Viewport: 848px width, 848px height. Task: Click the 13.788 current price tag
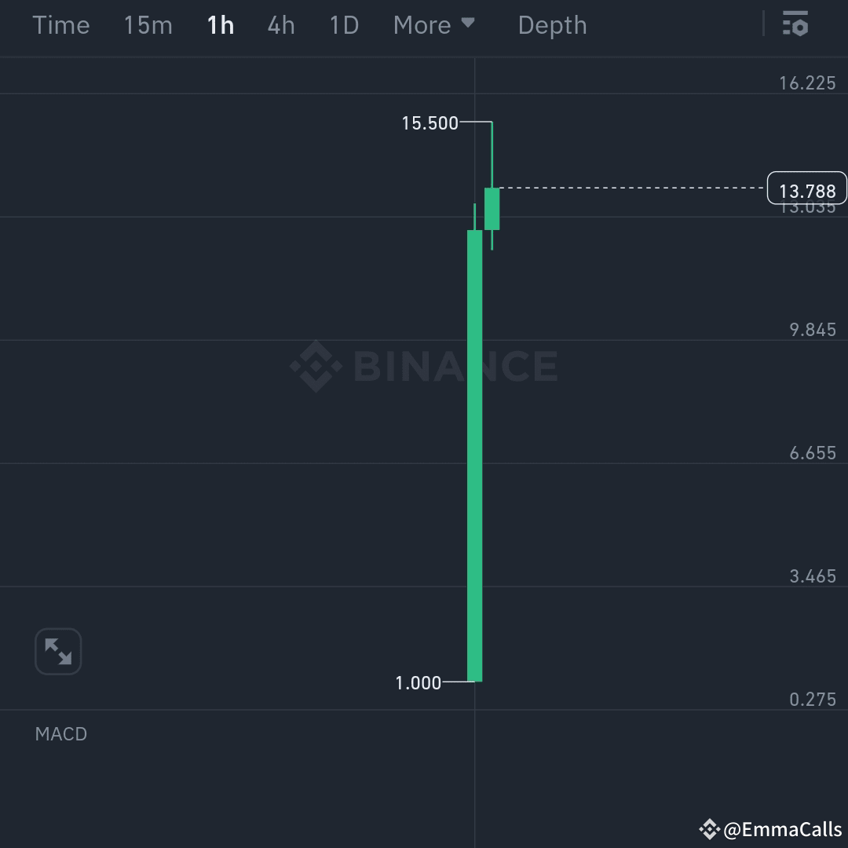[806, 188]
